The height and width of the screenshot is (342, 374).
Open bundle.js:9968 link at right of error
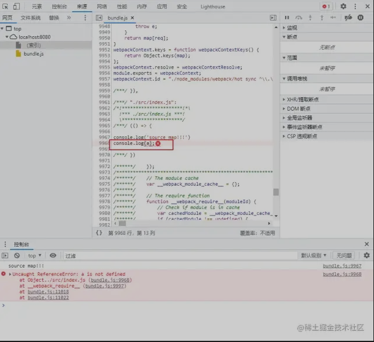point(342,274)
